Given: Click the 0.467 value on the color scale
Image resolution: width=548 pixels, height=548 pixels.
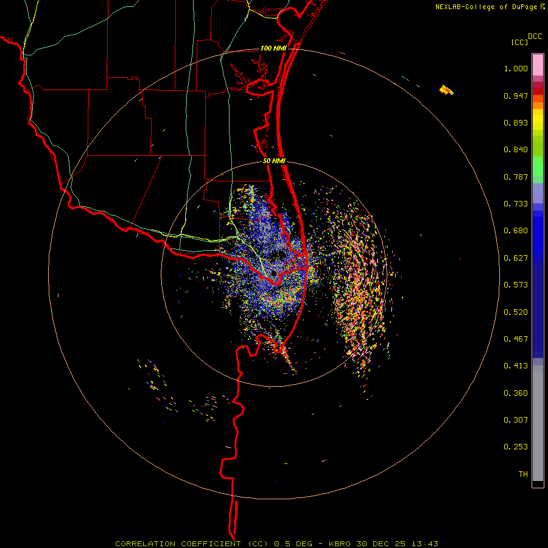Looking at the screenshot, I should click(x=516, y=339).
